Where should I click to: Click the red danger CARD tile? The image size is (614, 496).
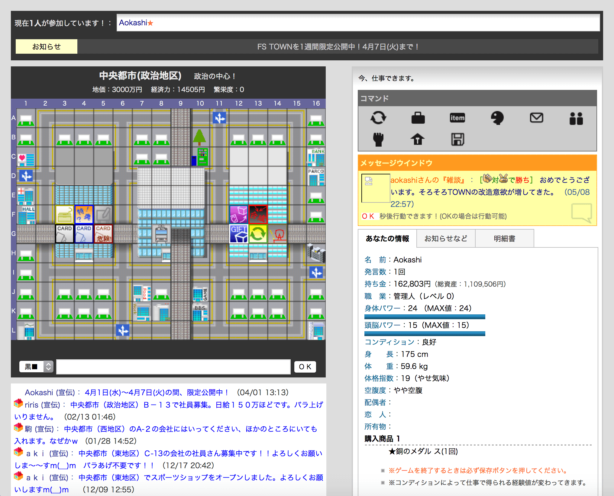[103, 234]
